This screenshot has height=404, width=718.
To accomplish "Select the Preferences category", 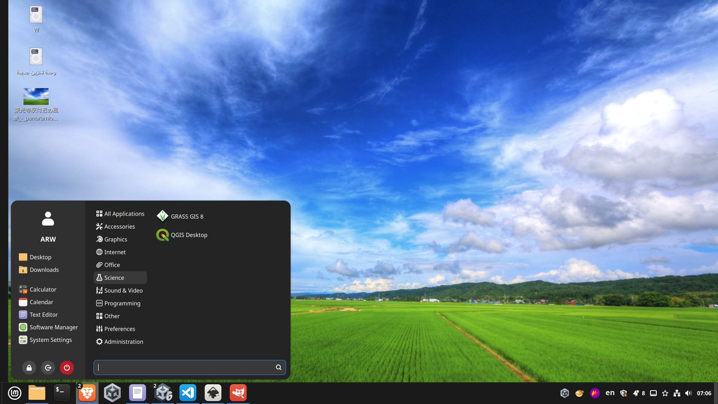I will 120,329.
